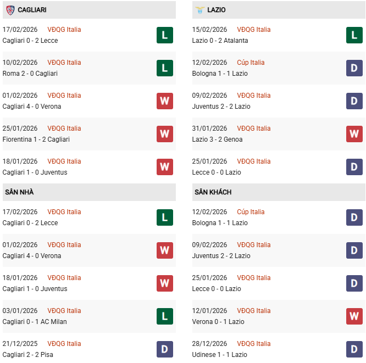Click the L badge for Cagliari 0 - 1 AC Milan
The height and width of the screenshot is (363, 366).
[164, 316]
